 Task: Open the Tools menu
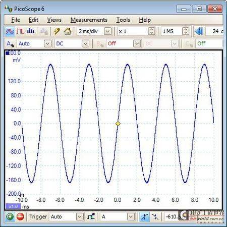tap(123, 20)
